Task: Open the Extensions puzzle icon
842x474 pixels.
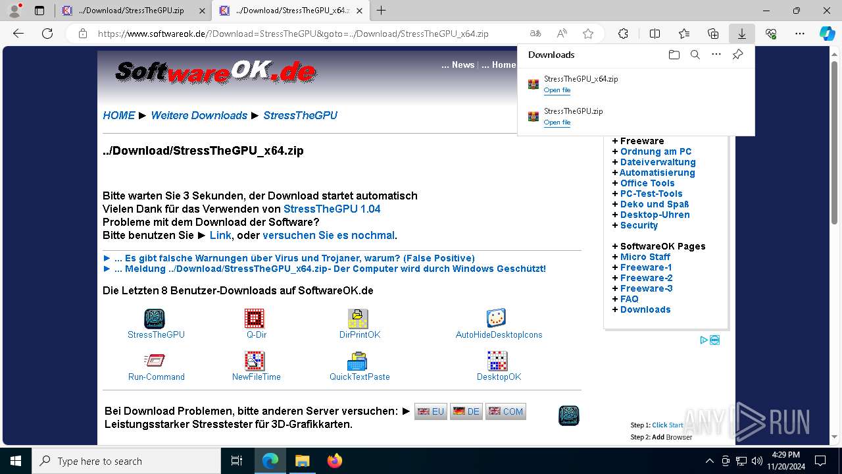Action: tap(623, 34)
